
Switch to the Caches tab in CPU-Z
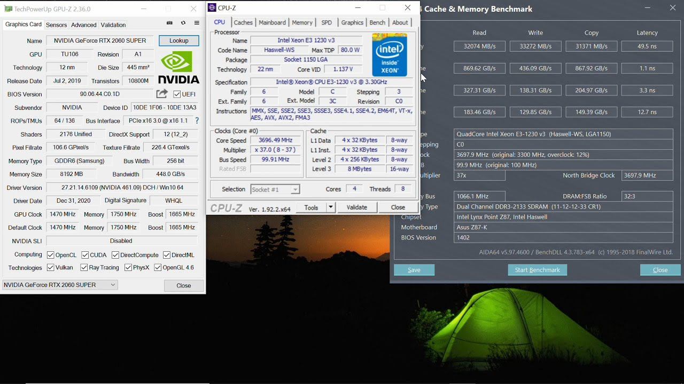243,22
